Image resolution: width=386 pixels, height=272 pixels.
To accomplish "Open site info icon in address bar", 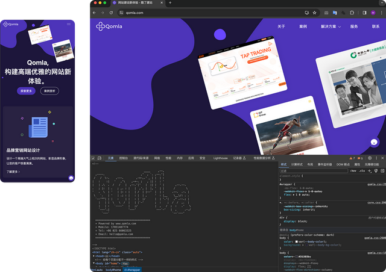I will click(121, 13).
